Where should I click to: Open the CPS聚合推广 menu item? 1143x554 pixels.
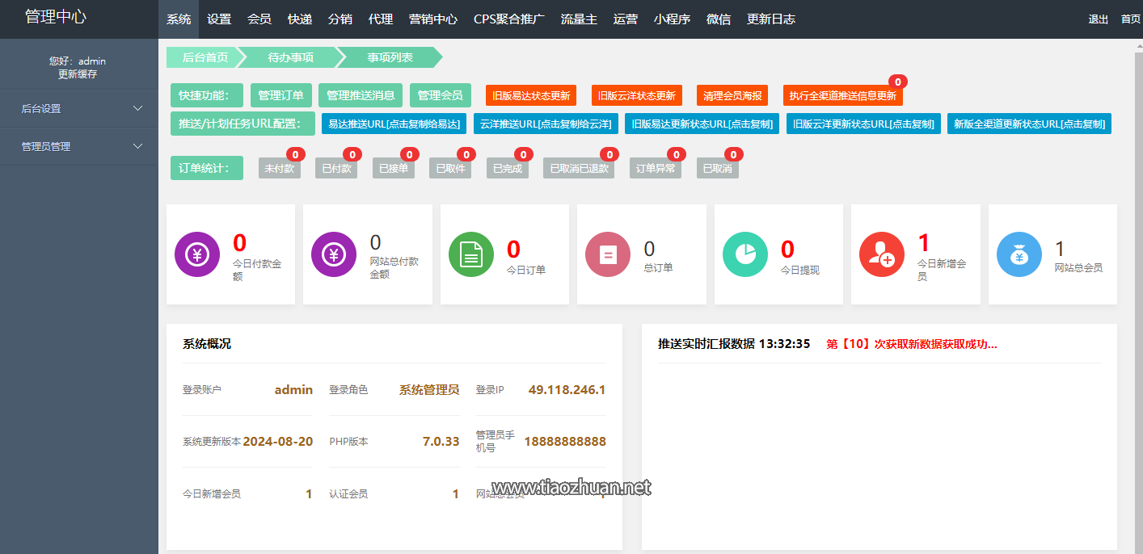point(509,19)
